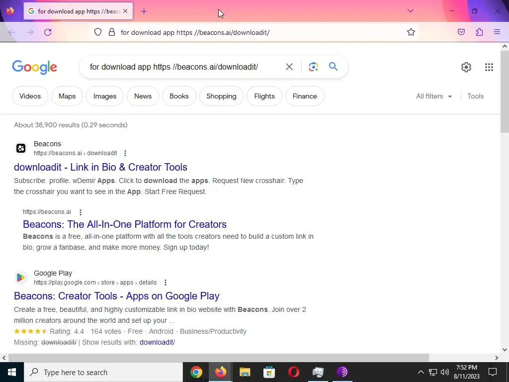Switch to Videos results
The height and width of the screenshot is (382, 509).
pyautogui.click(x=30, y=96)
